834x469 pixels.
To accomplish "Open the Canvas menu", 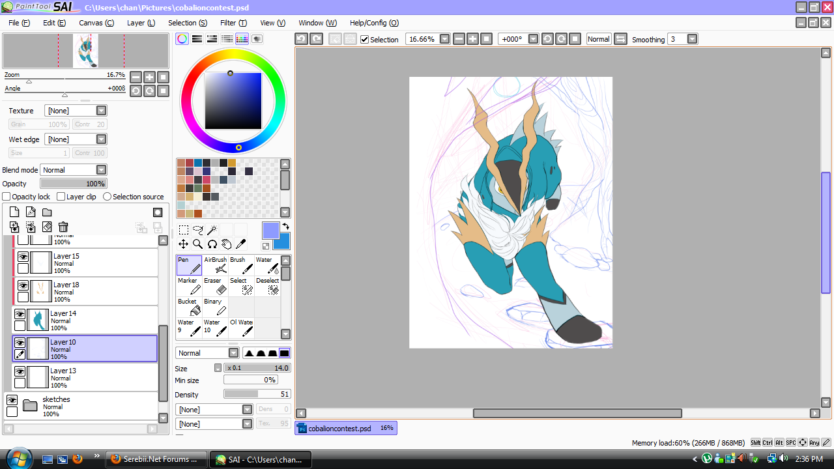I will coord(96,23).
